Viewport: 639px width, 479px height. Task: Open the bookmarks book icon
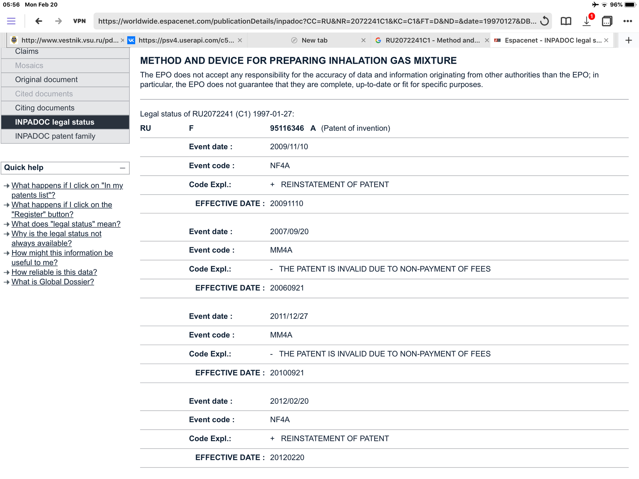click(566, 21)
